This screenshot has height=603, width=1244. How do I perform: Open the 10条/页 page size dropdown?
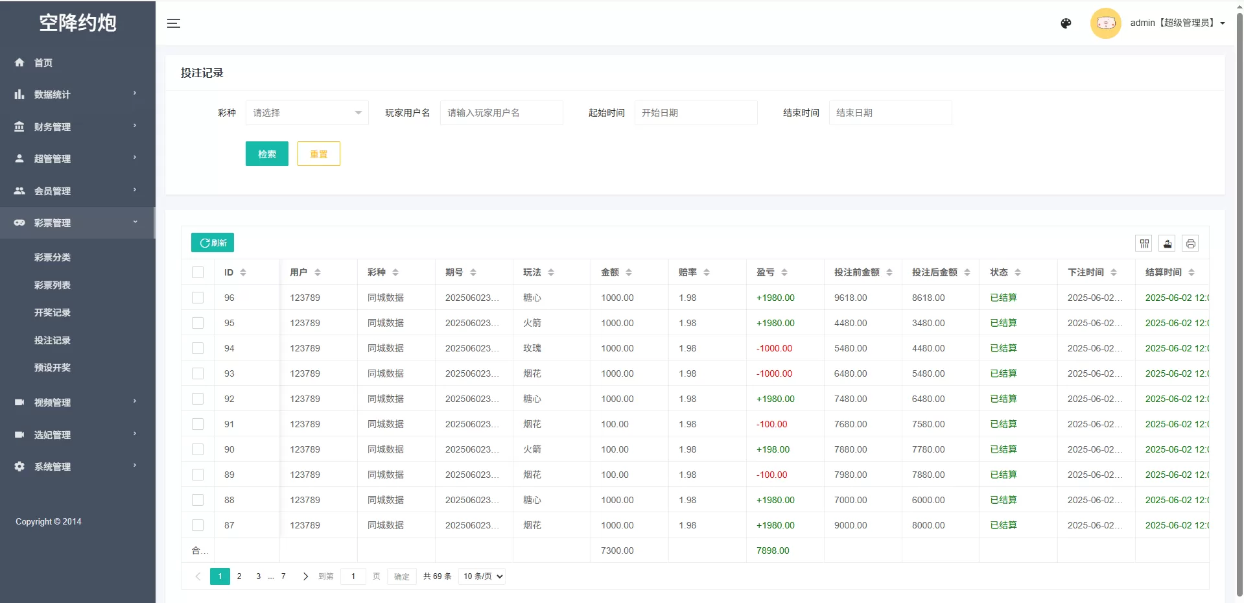pos(481,576)
